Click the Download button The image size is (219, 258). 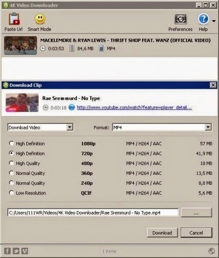pyautogui.click(x=162, y=233)
